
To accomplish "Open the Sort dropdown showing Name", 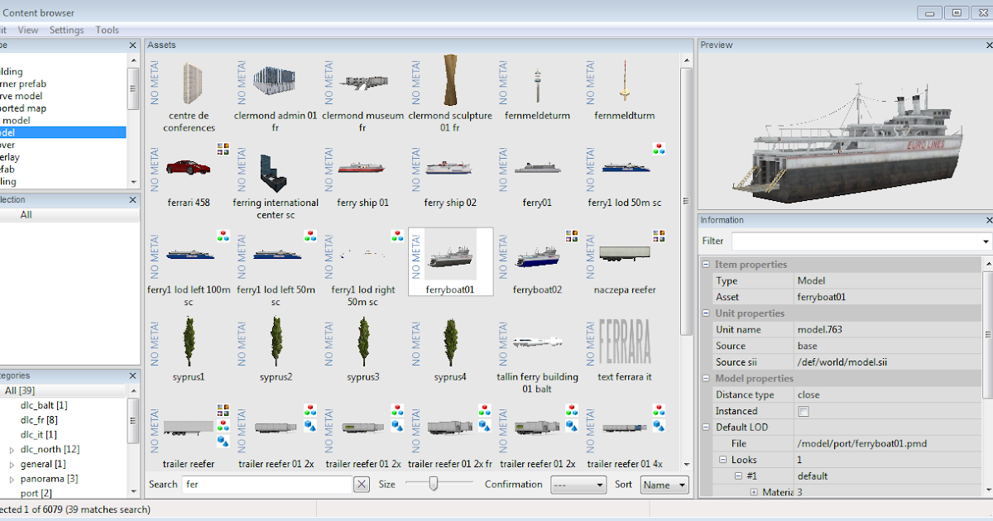I will pyautogui.click(x=664, y=485).
